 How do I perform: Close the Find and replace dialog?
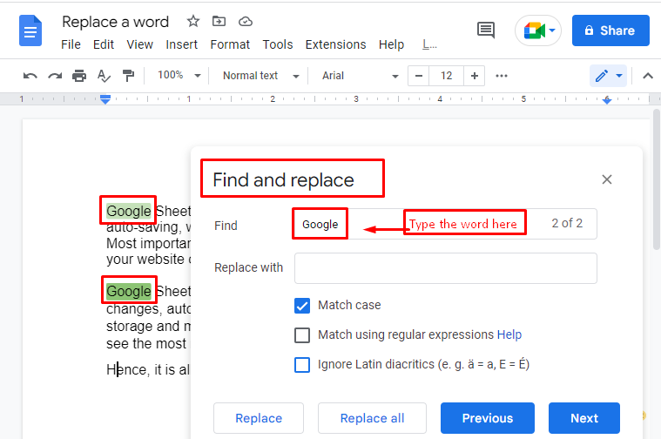tap(607, 179)
